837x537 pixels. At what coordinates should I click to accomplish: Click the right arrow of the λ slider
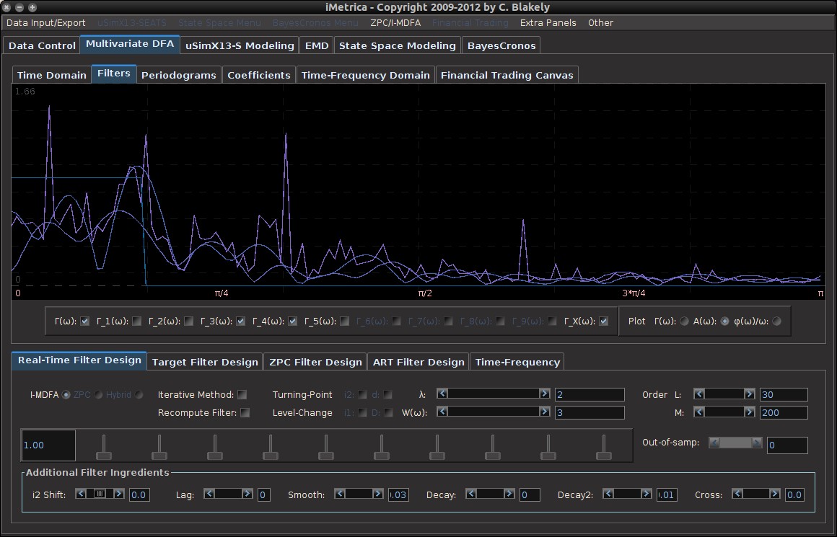click(x=545, y=394)
